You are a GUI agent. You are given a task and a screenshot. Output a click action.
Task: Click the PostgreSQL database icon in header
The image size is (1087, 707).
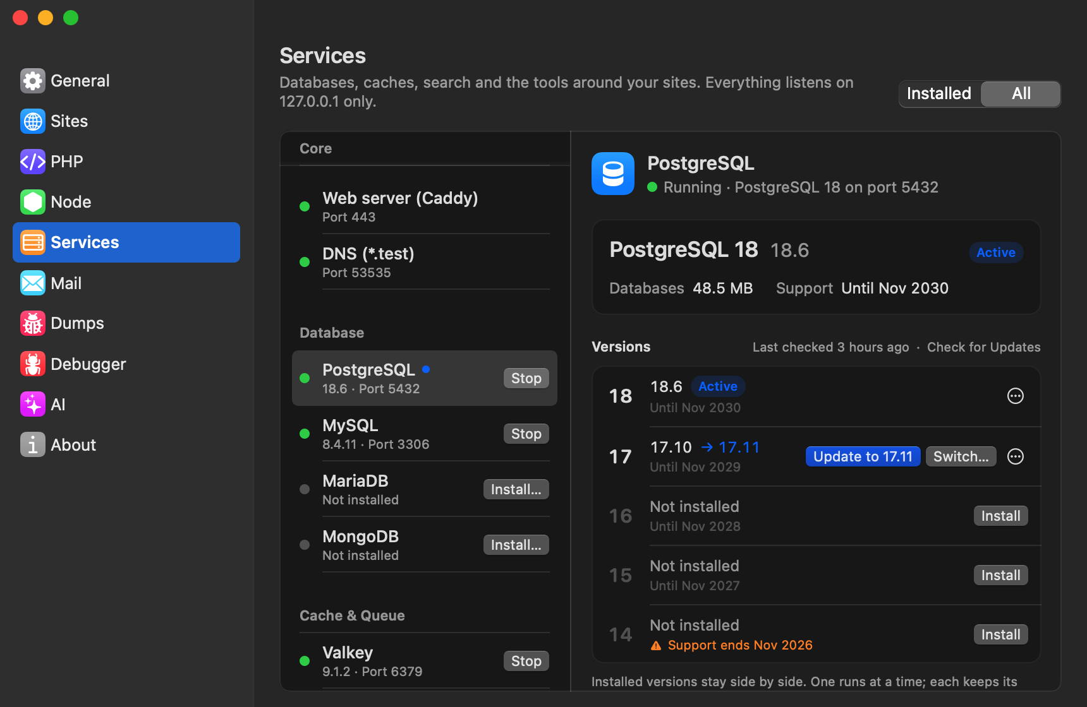pyautogui.click(x=613, y=174)
